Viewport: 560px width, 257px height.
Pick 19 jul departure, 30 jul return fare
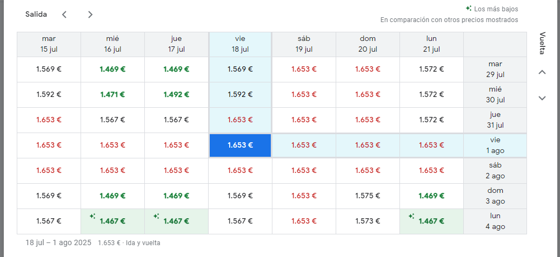(x=304, y=95)
